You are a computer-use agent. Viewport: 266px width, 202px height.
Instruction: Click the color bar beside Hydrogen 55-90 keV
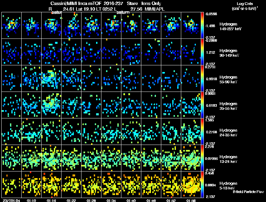[x=202, y=78]
